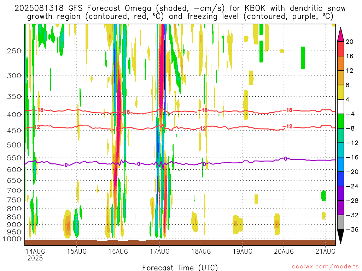Select the 350 pressure level label
This screenshot has width=362, height=271.
pos(14,97)
